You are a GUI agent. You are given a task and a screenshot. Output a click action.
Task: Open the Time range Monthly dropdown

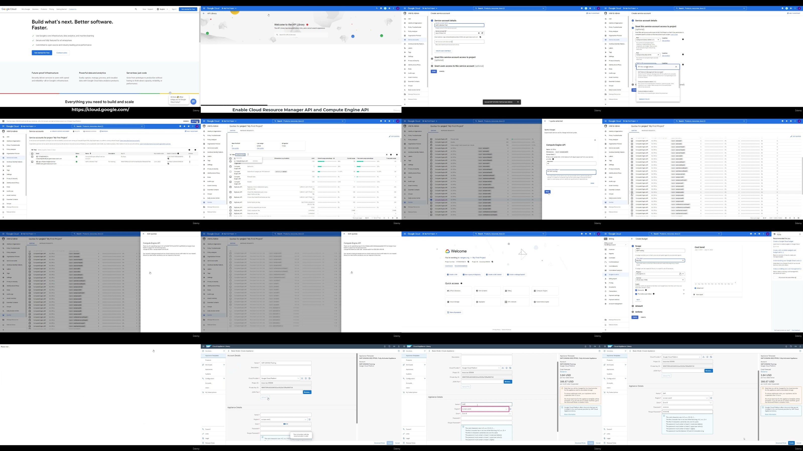tap(660, 260)
